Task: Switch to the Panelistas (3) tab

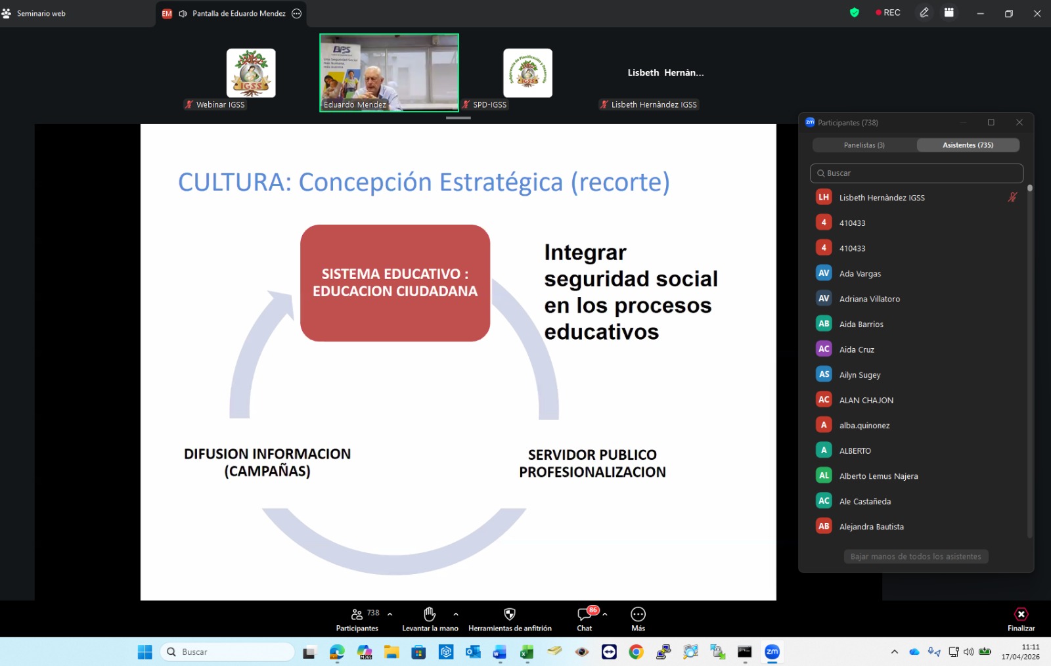Action: [864, 145]
